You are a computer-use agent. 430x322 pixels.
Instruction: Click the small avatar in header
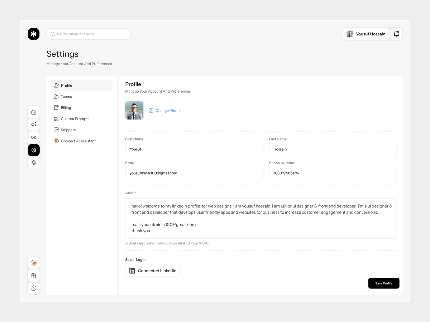350,34
